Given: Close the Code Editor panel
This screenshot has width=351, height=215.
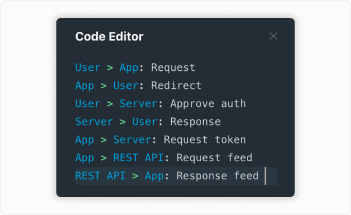Looking at the screenshot, I should [x=273, y=36].
